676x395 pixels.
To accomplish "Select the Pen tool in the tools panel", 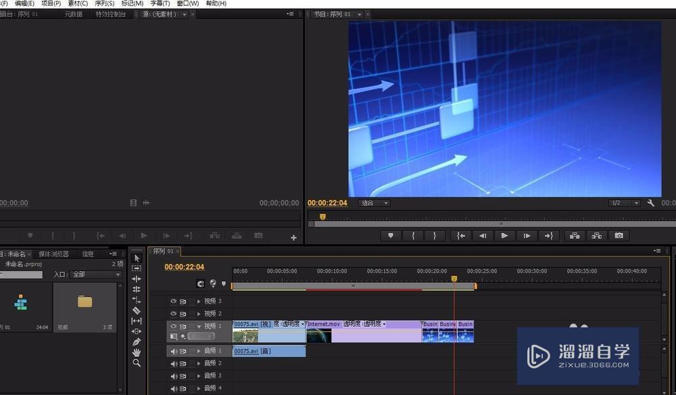I will pyautogui.click(x=137, y=342).
